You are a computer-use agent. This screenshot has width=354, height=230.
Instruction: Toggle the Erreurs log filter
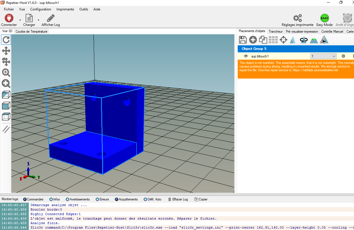pos(102,199)
